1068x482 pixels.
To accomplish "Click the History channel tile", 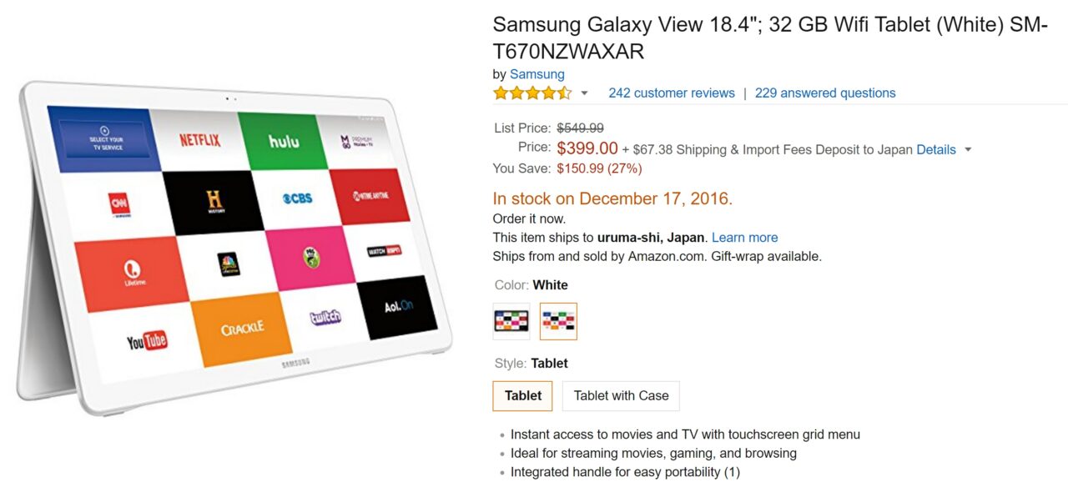I will tap(214, 201).
